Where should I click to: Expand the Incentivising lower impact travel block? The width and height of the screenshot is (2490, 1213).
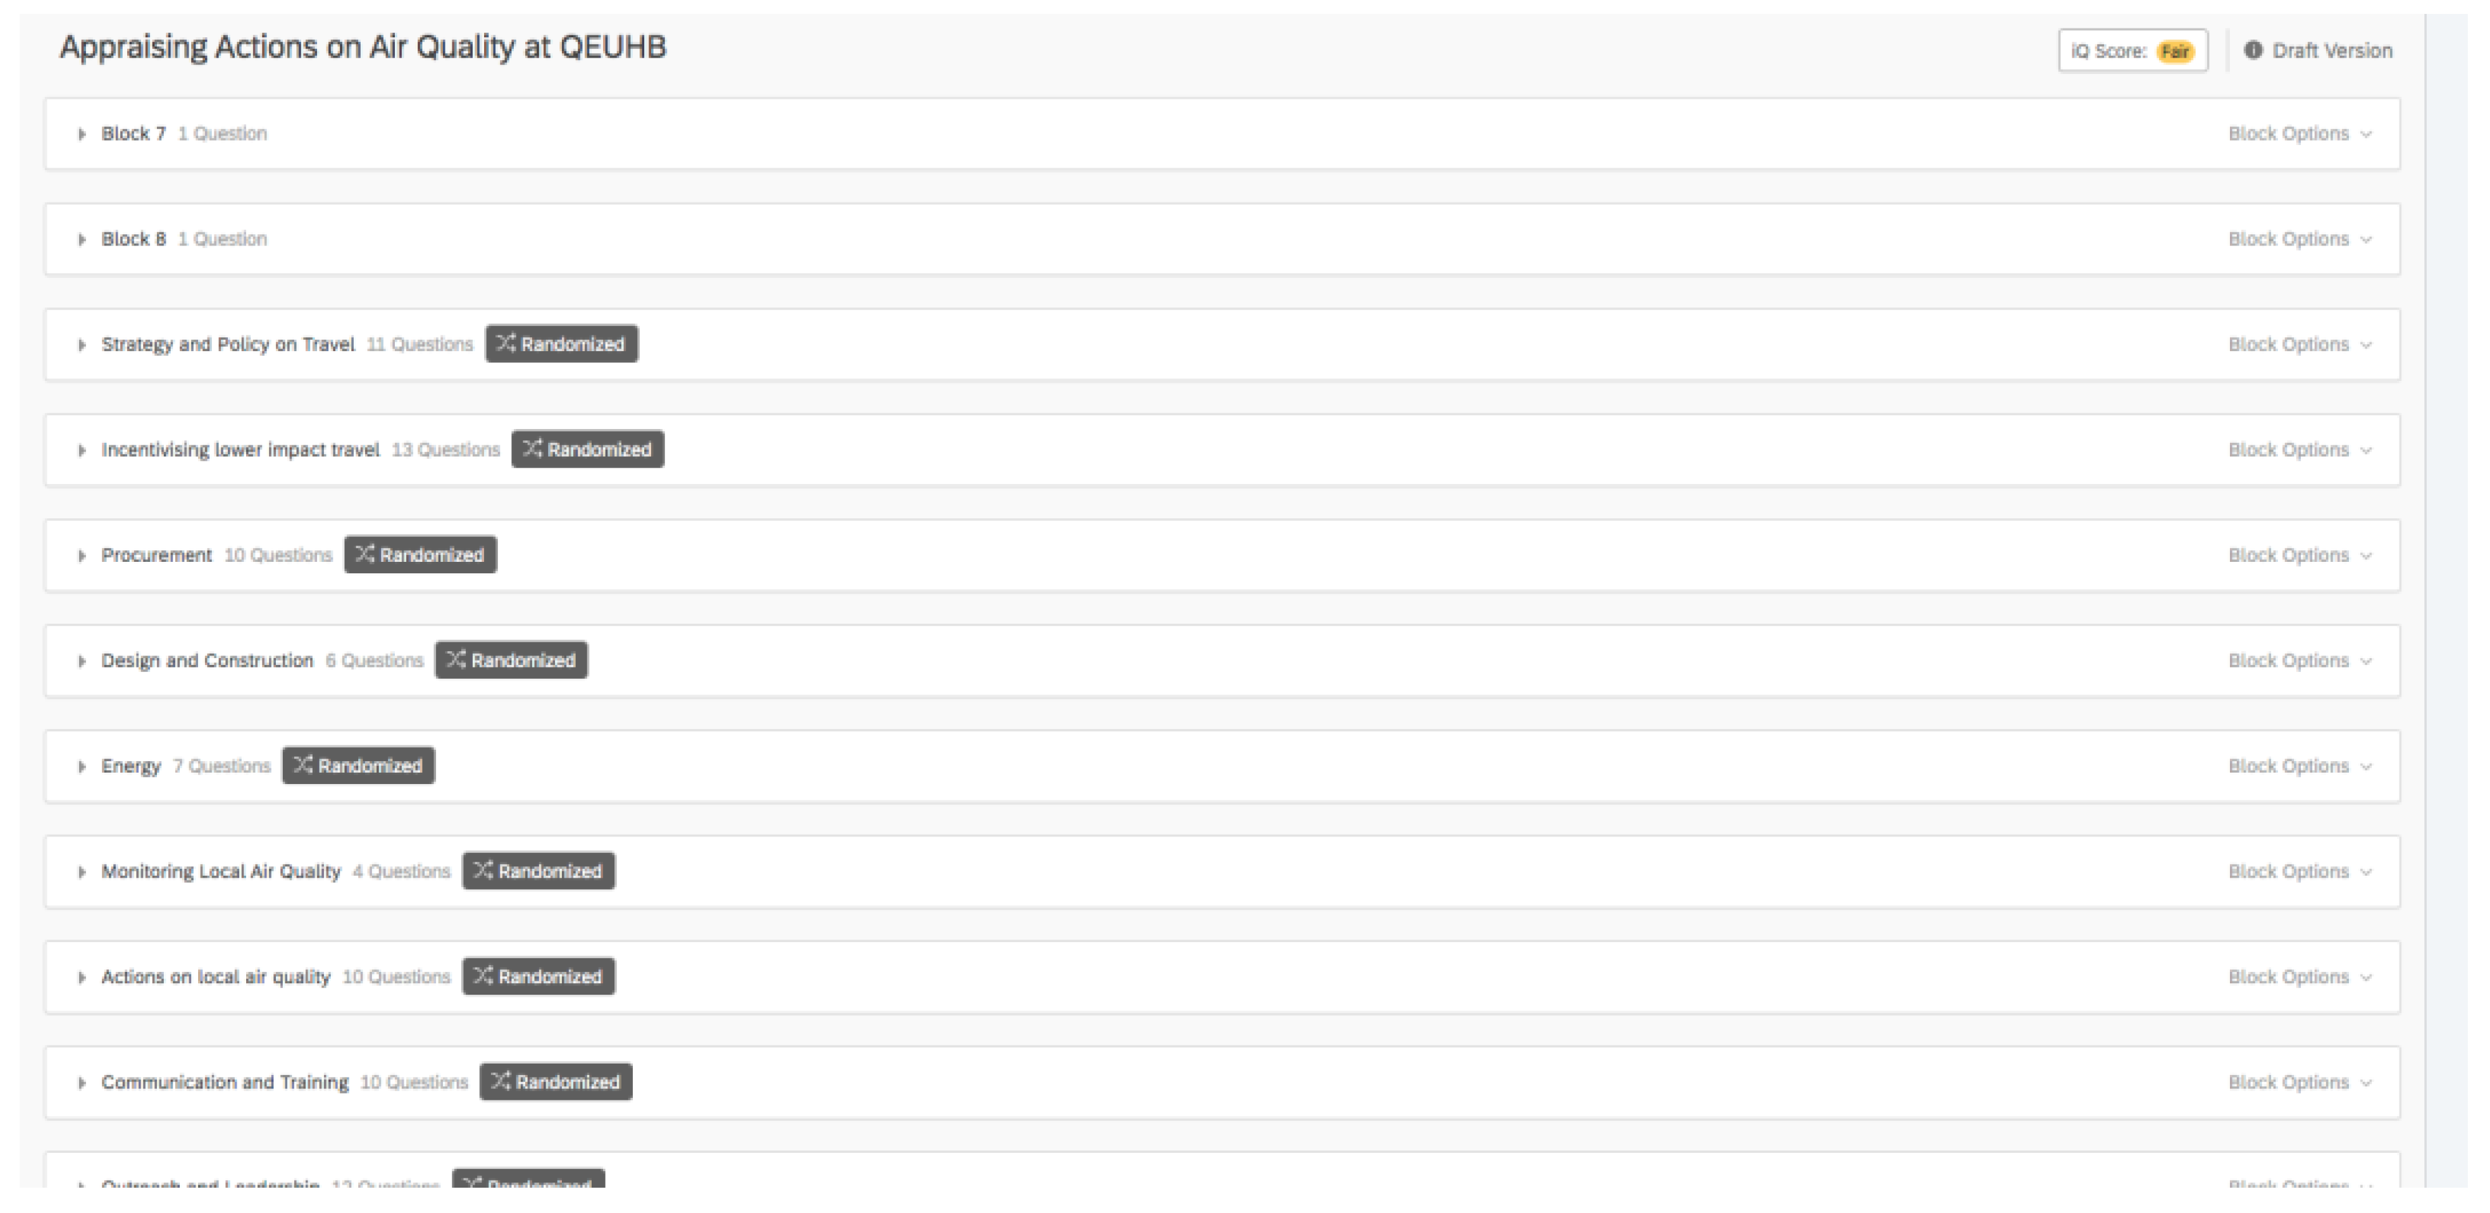pyautogui.click(x=82, y=451)
